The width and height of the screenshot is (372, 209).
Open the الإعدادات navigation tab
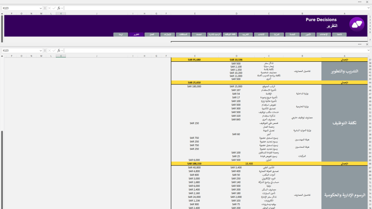pos(324,34)
